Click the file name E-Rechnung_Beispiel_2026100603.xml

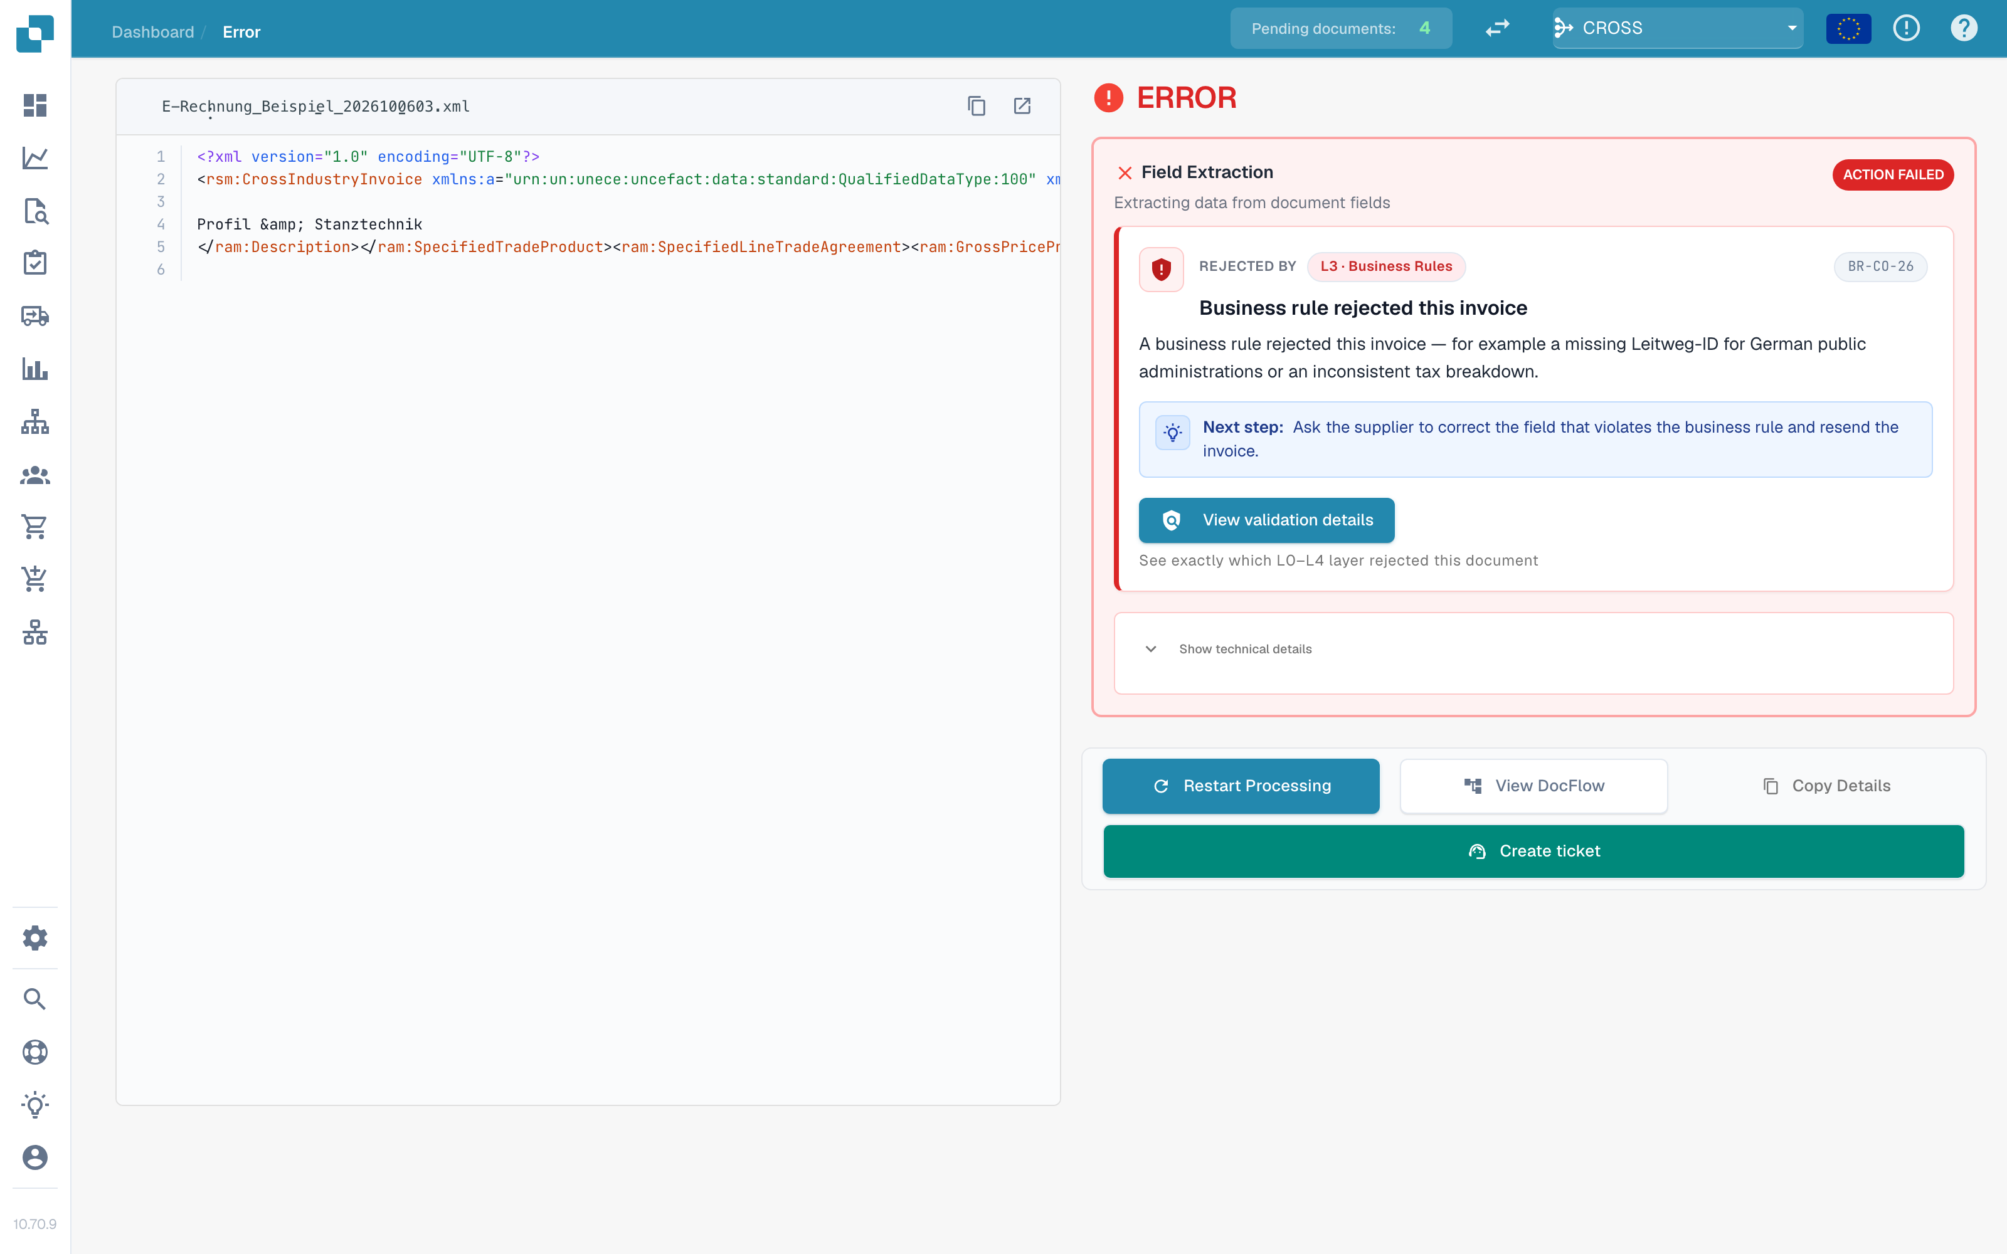[315, 106]
